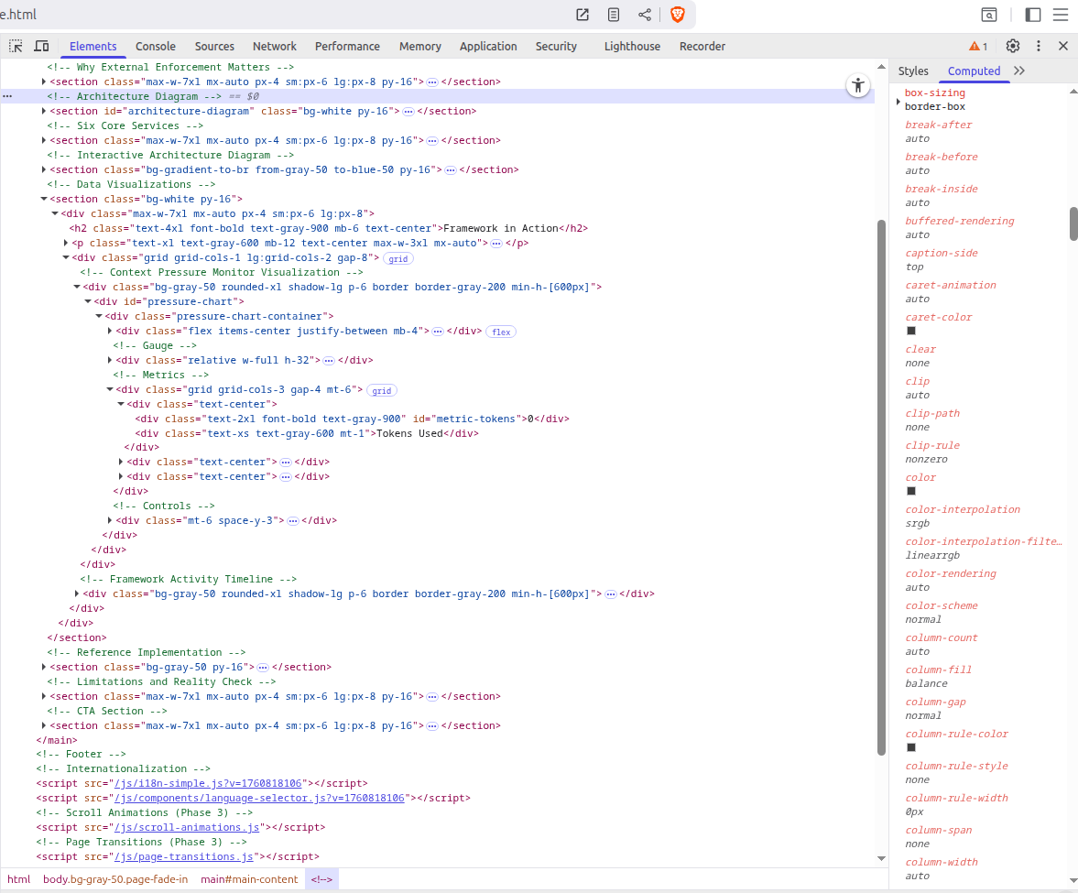Collapse the pressure-chart-container div
Screen dimensions: 1078x893
pyautogui.click(x=99, y=317)
